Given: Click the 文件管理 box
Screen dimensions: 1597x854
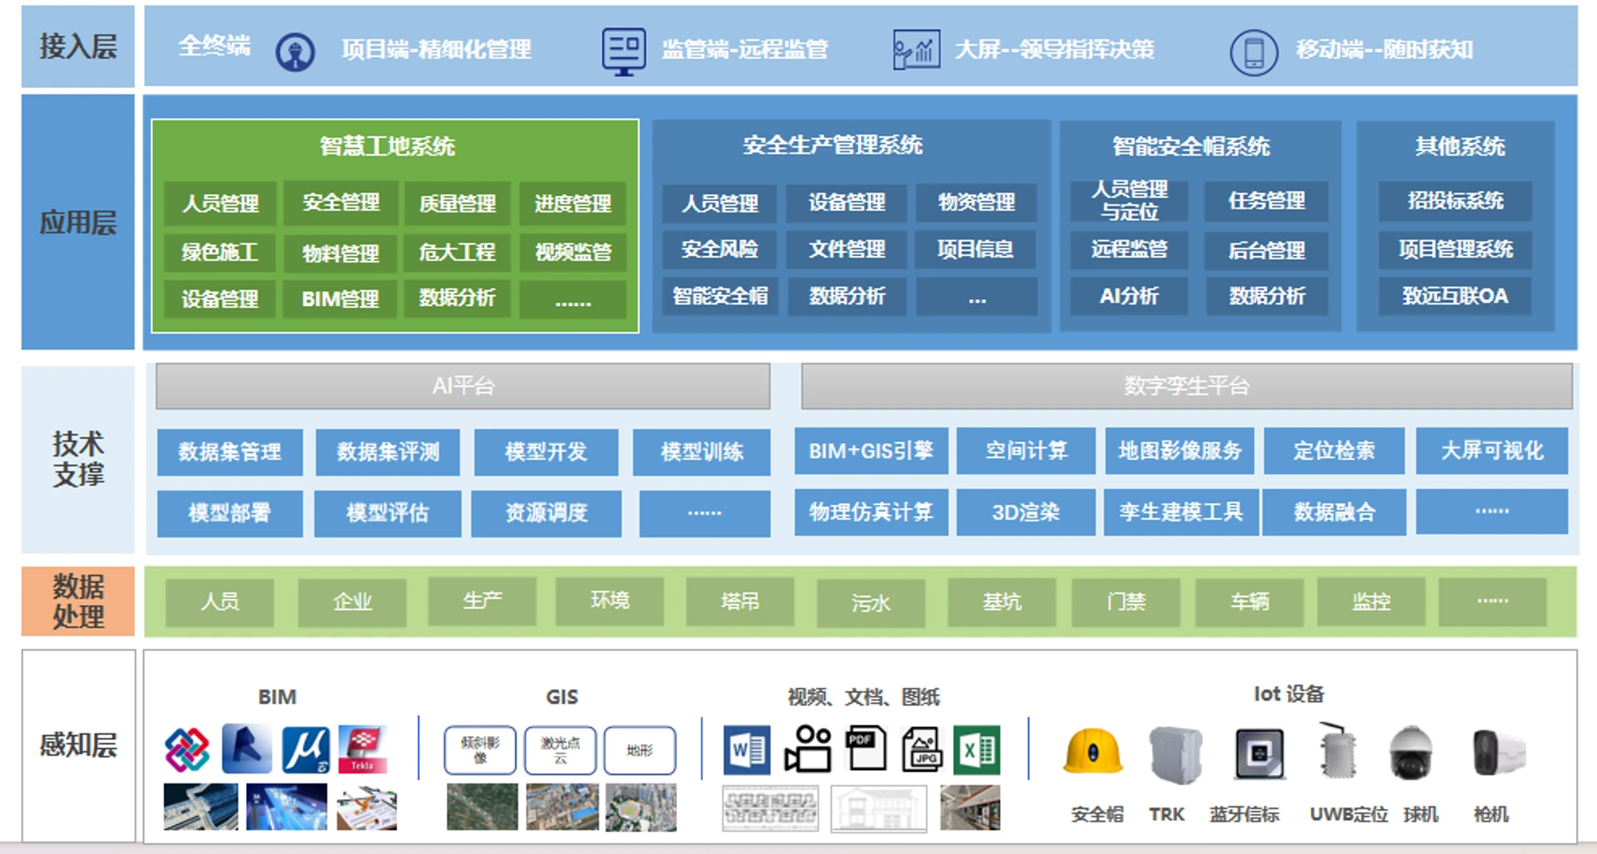Looking at the screenshot, I should [x=847, y=249].
